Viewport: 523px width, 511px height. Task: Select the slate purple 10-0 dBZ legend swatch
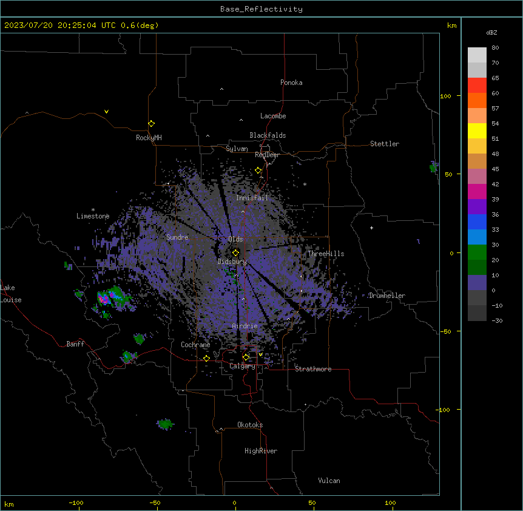(477, 283)
